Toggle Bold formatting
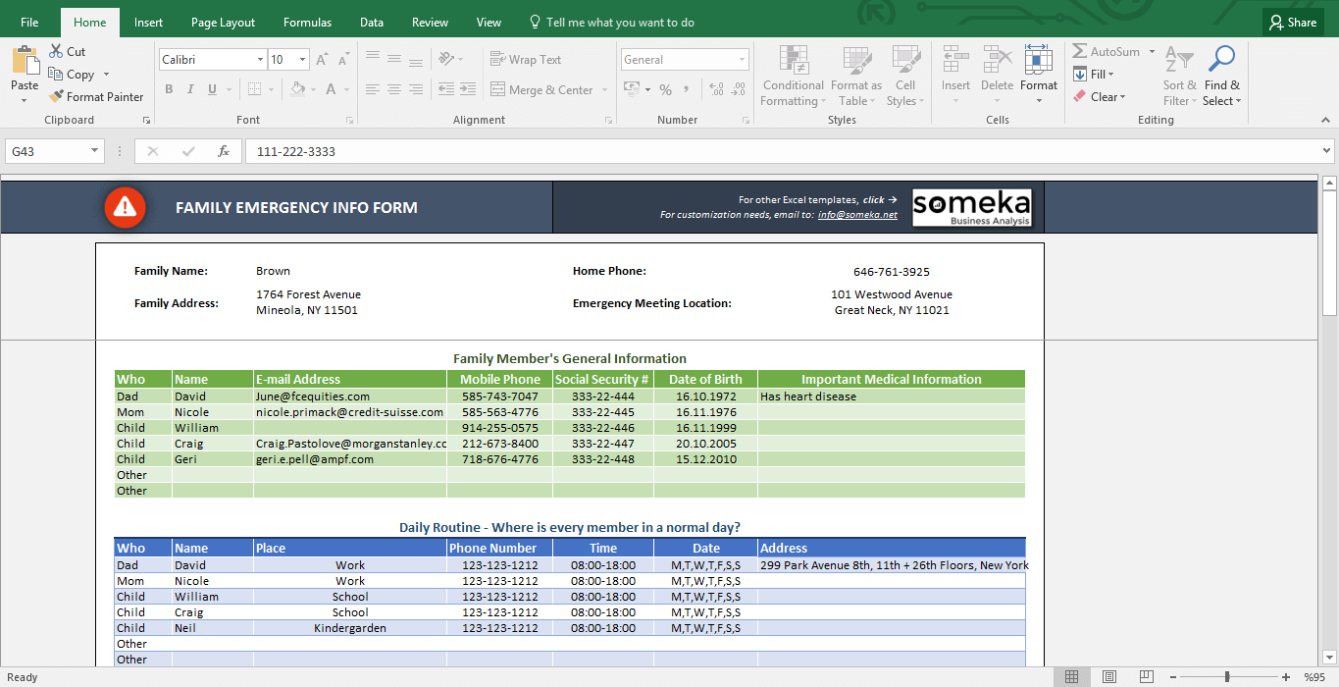This screenshot has width=1339, height=687. click(169, 90)
